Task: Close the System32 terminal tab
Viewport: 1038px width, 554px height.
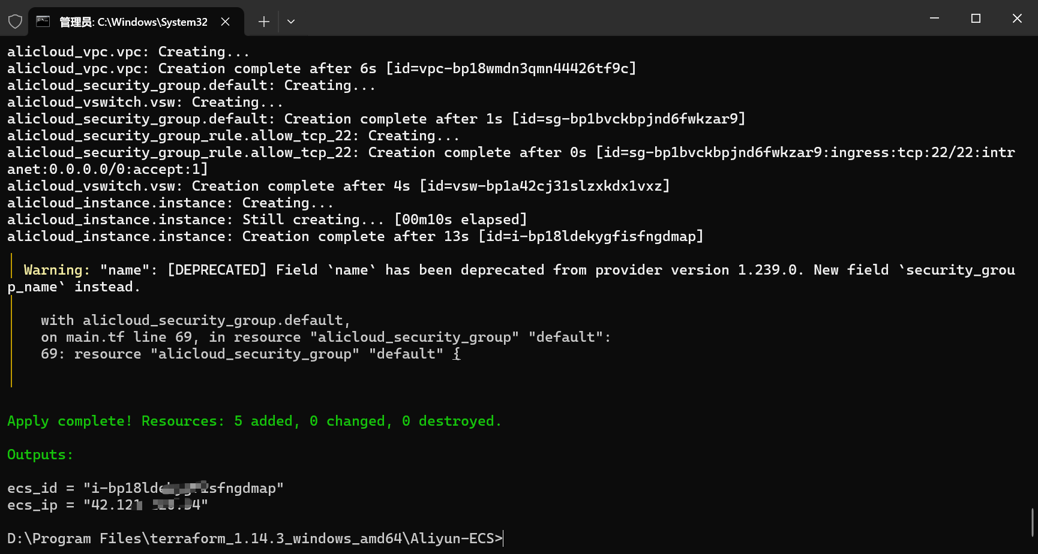Action: point(226,22)
